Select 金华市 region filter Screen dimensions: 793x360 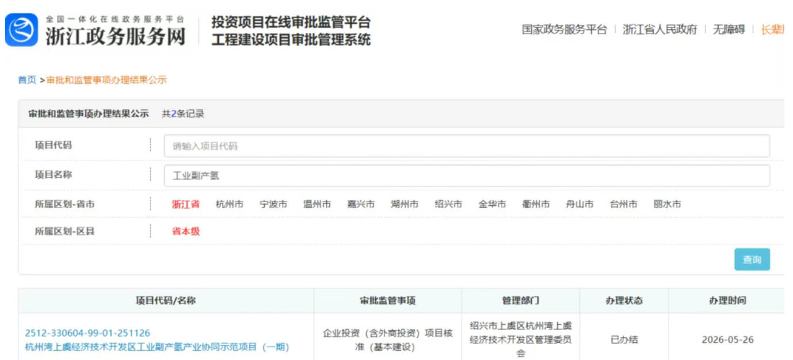click(492, 204)
